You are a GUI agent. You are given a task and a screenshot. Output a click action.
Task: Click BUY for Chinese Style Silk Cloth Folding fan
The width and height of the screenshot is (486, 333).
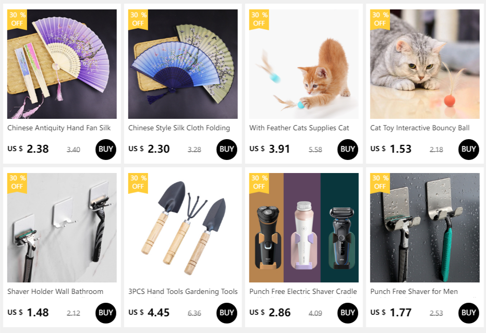[226, 150]
